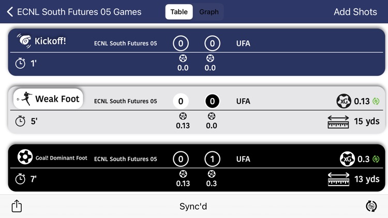Screen dimensions: 388x218
Task: Tap the Weak Foot shot label
Action: (48, 99)
